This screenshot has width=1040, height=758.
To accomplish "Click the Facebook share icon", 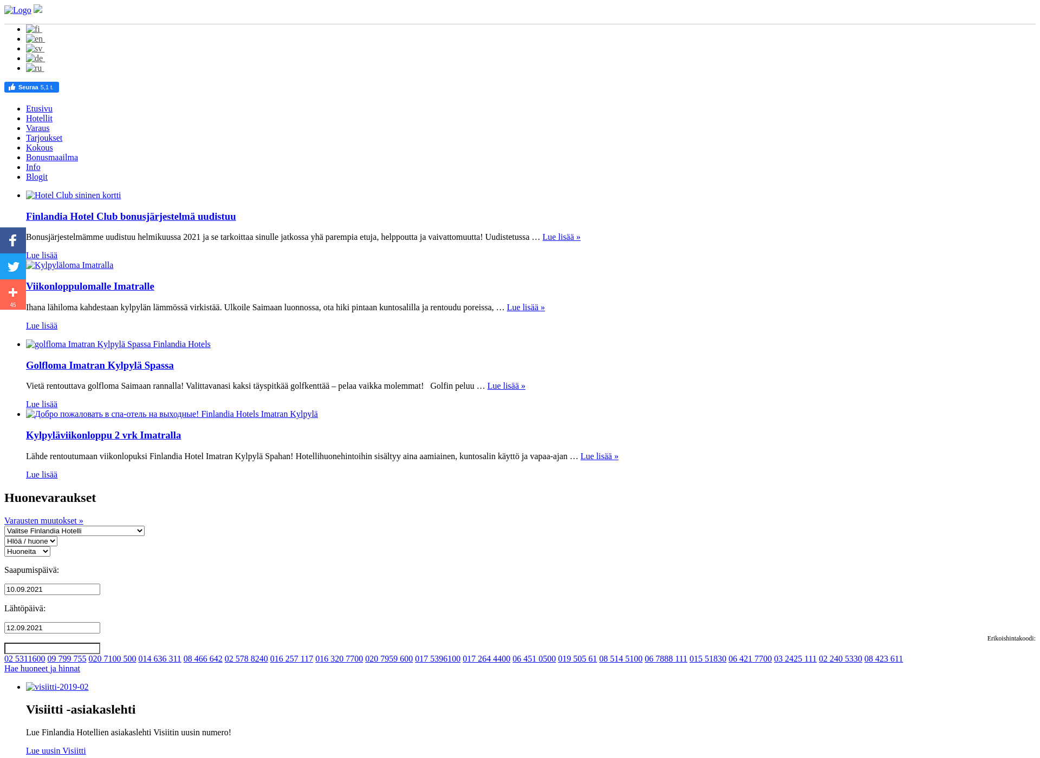I will (x=12, y=240).
